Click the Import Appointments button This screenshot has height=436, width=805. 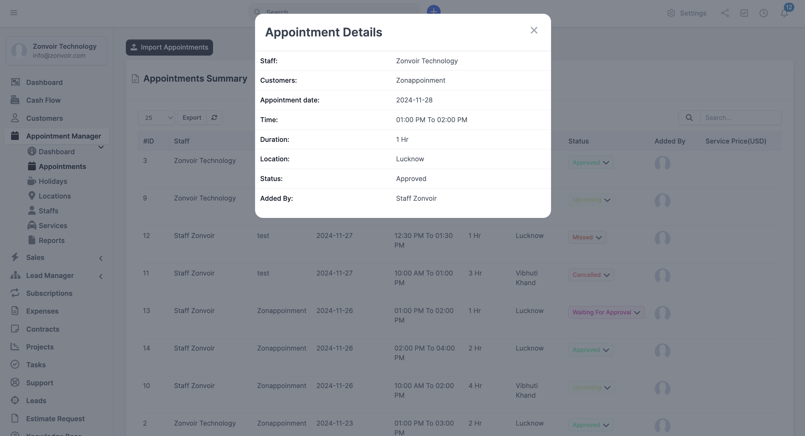(x=169, y=47)
